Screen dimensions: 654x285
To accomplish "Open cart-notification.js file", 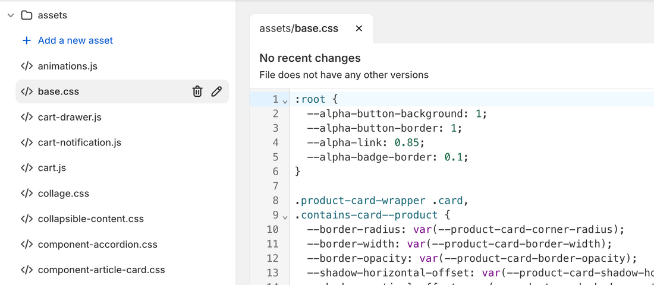I will point(79,142).
